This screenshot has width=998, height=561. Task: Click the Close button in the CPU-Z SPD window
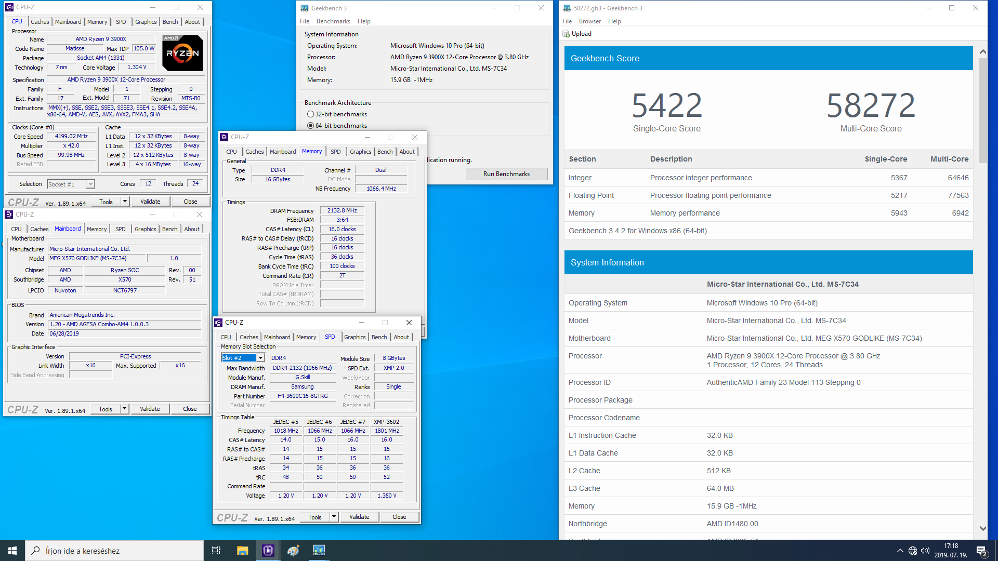pos(399,517)
